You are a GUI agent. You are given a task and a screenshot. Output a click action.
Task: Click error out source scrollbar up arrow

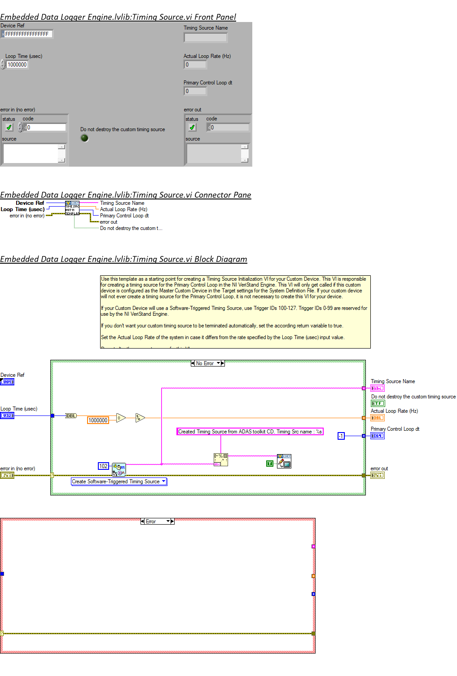point(245,146)
